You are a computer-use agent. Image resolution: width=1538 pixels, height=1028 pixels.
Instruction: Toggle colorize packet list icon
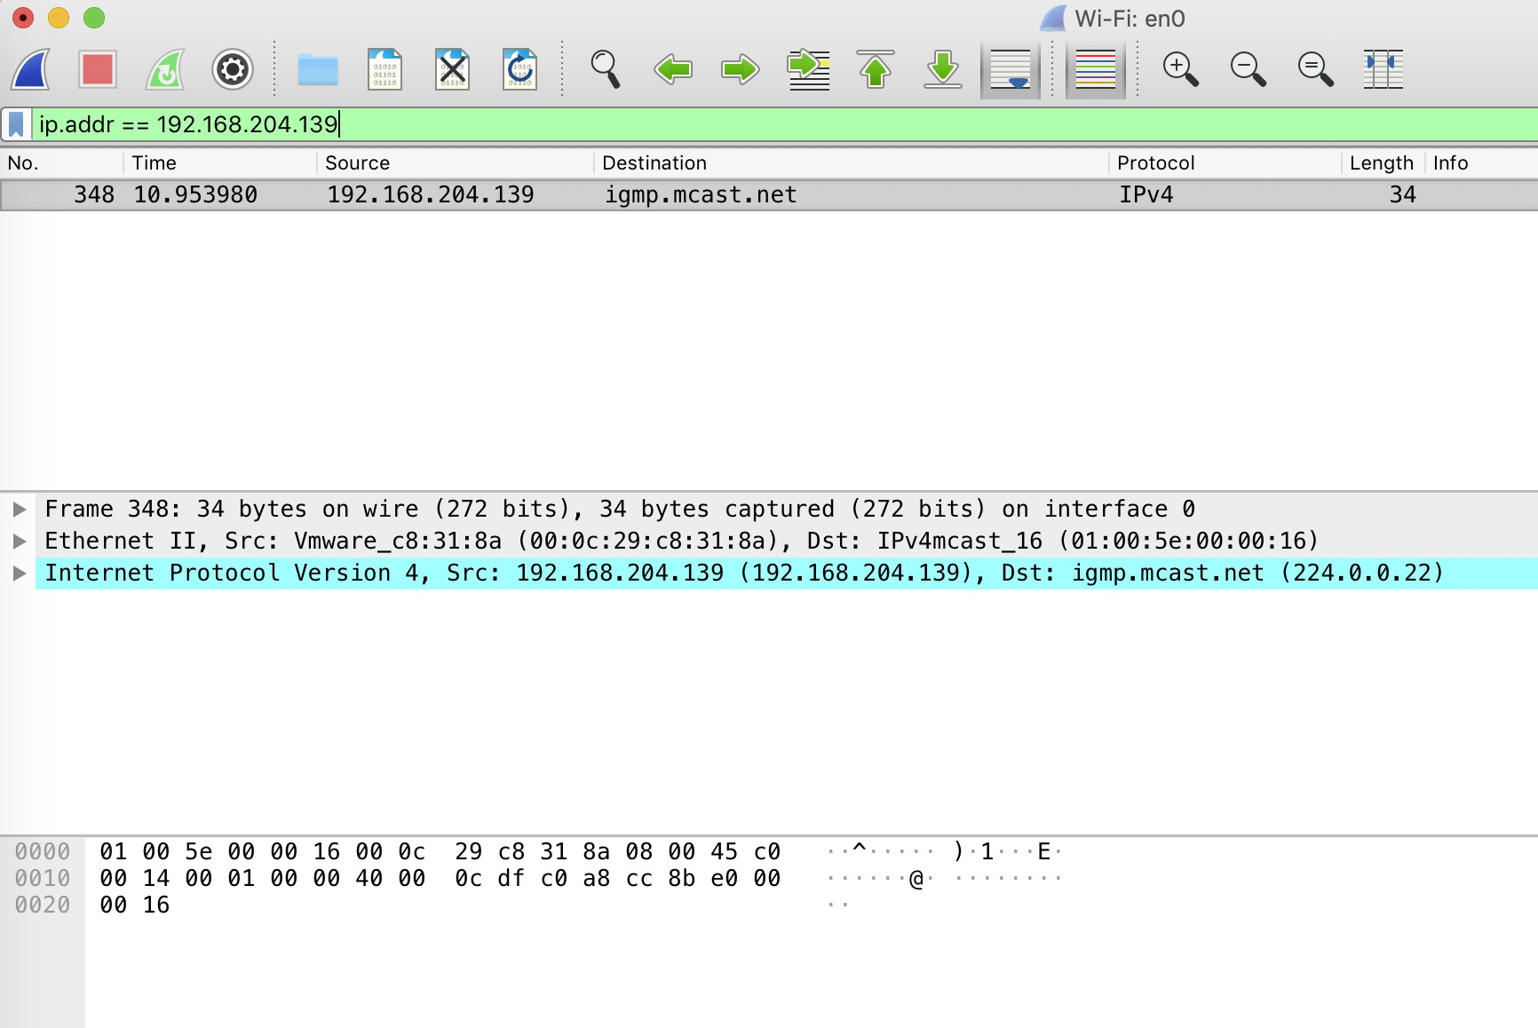(1095, 69)
